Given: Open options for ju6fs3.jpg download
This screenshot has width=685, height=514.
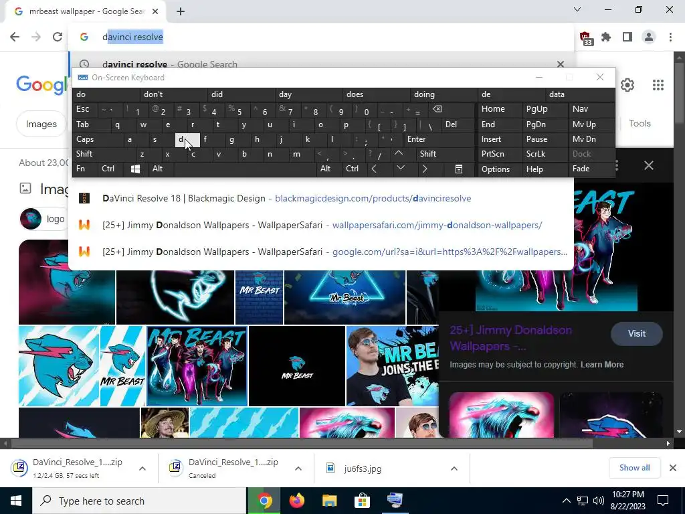Looking at the screenshot, I should pyautogui.click(x=454, y=468).
